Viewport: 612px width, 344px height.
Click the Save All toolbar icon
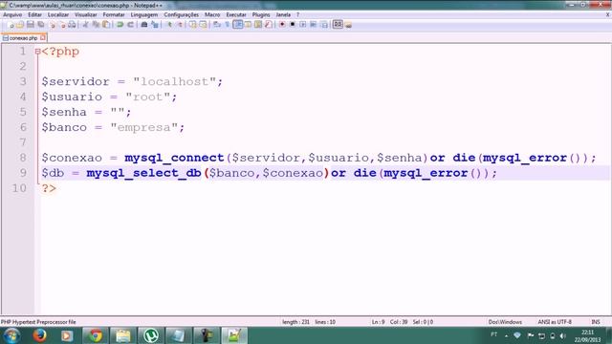(x=40, y=25)
